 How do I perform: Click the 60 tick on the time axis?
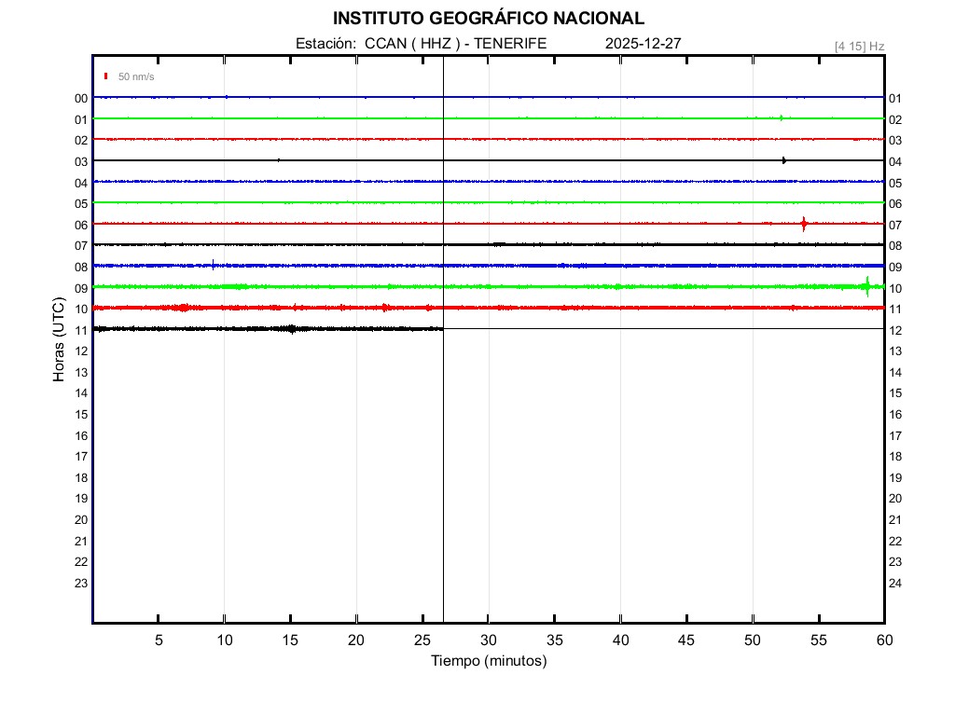coord(884,640)
